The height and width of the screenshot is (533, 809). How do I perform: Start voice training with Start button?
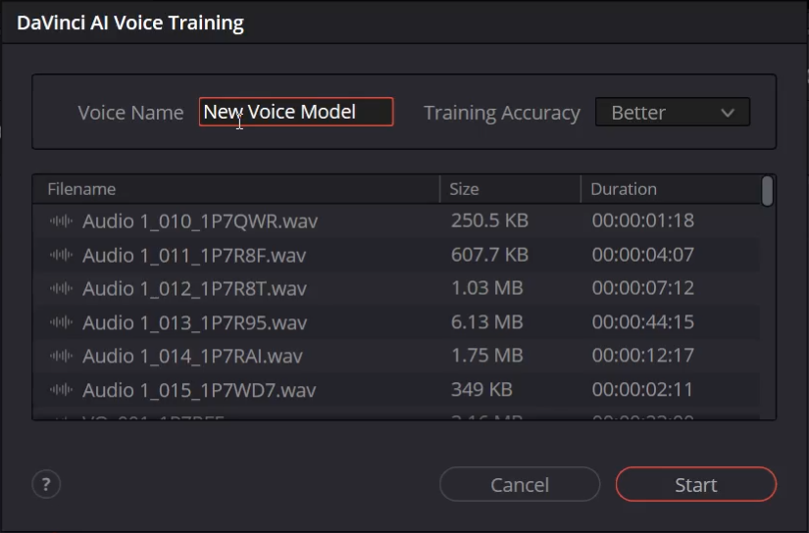695,484
